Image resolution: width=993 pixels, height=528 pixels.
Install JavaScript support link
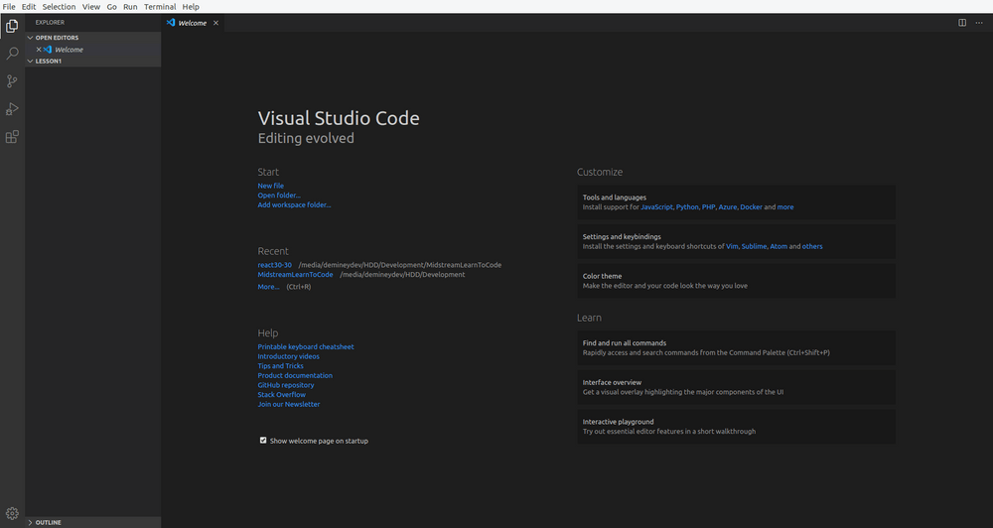coord(656,207)
